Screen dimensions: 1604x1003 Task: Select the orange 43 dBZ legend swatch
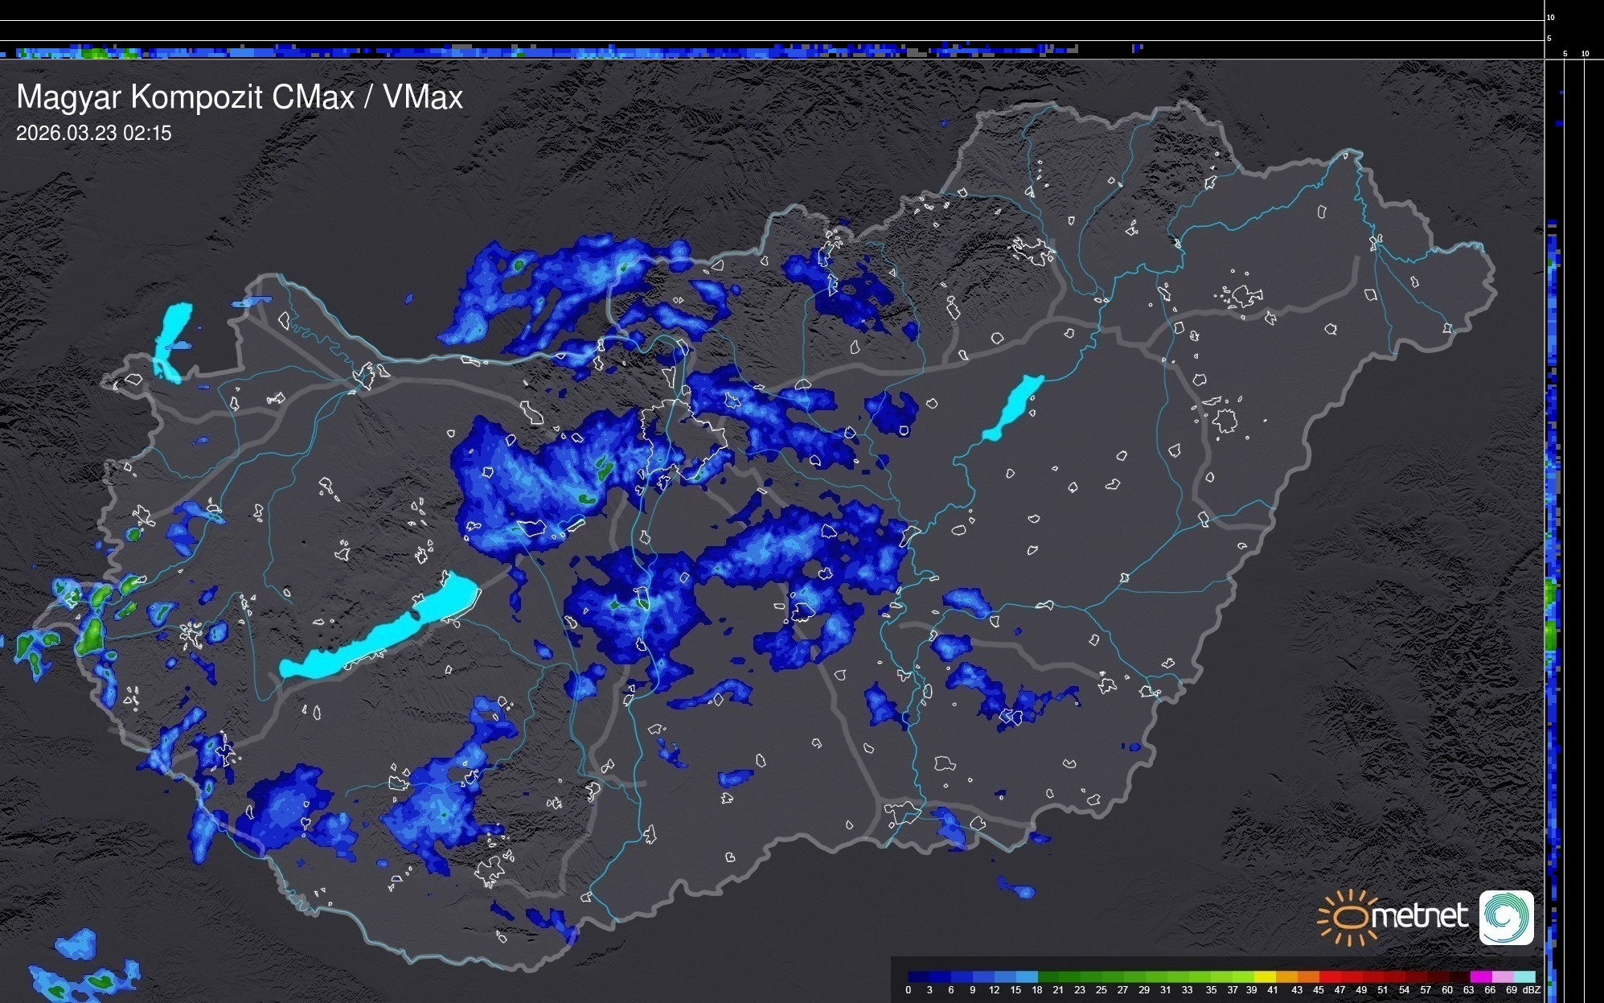coord(1307,976)
